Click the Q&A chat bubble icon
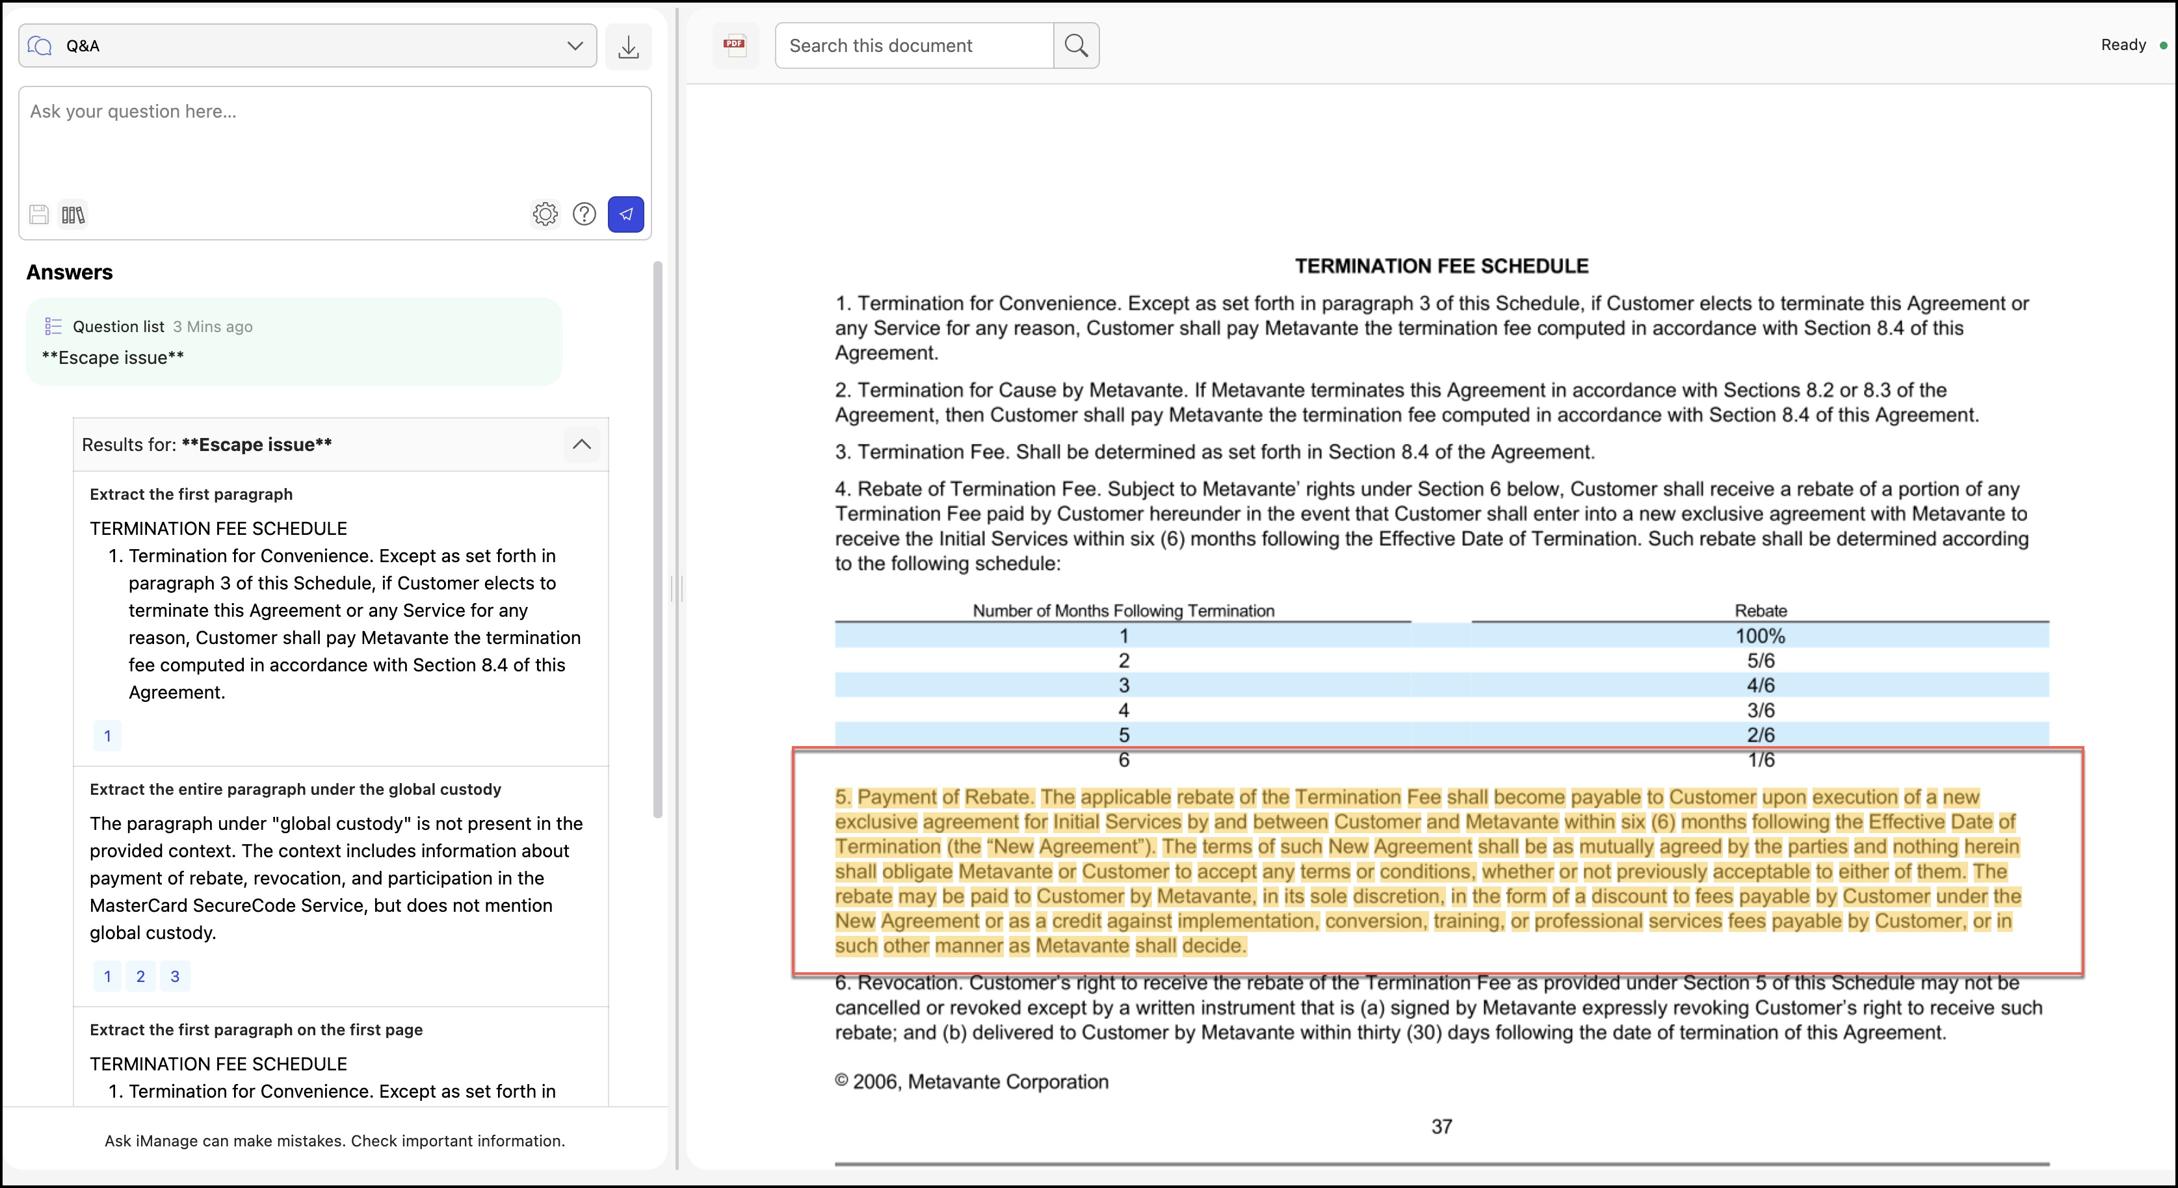 (40, 45)
